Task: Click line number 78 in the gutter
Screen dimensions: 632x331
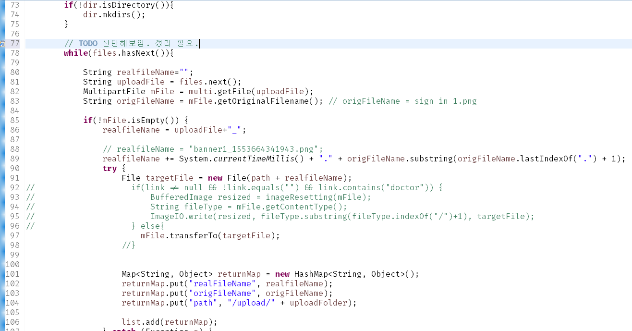Action: click(14, 53)
